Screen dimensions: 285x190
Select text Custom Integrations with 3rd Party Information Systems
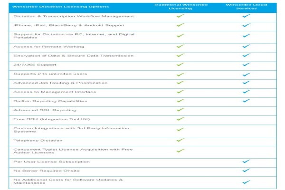[71, 130]
